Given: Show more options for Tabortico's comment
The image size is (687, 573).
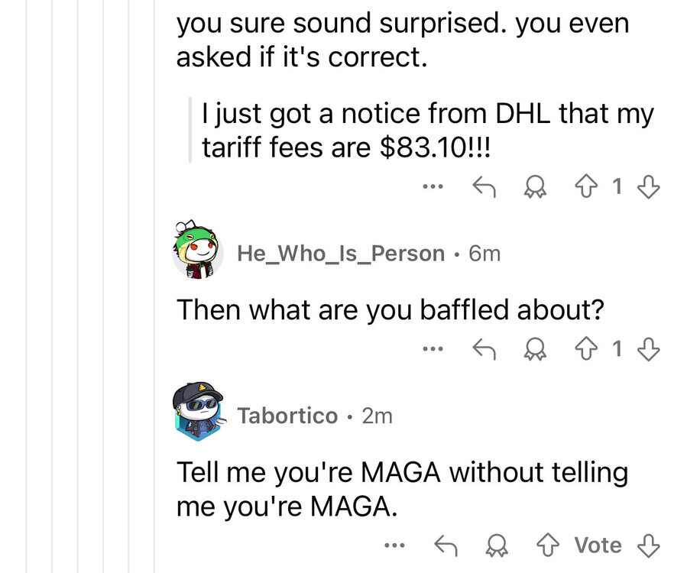Looking at the screenshot, I should coord(395,545).
